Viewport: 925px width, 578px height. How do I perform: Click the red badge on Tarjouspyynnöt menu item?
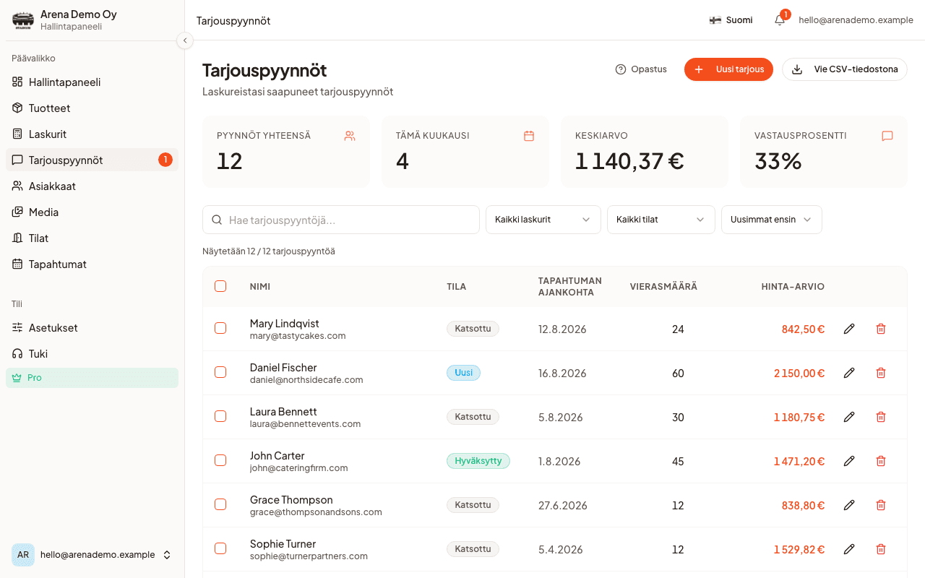(x=165, y=160)
